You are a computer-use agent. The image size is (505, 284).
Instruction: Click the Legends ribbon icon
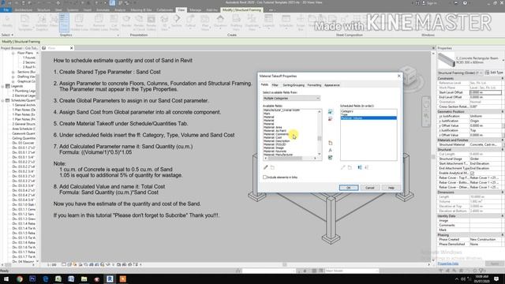(x=268, y=21)
